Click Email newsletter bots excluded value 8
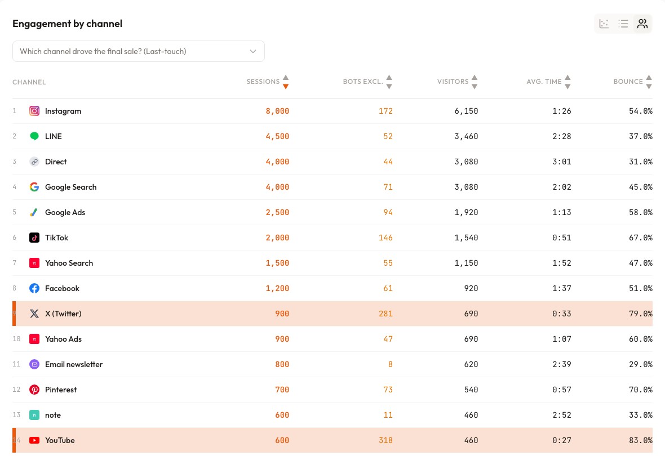665x456 pixels. 390,364
